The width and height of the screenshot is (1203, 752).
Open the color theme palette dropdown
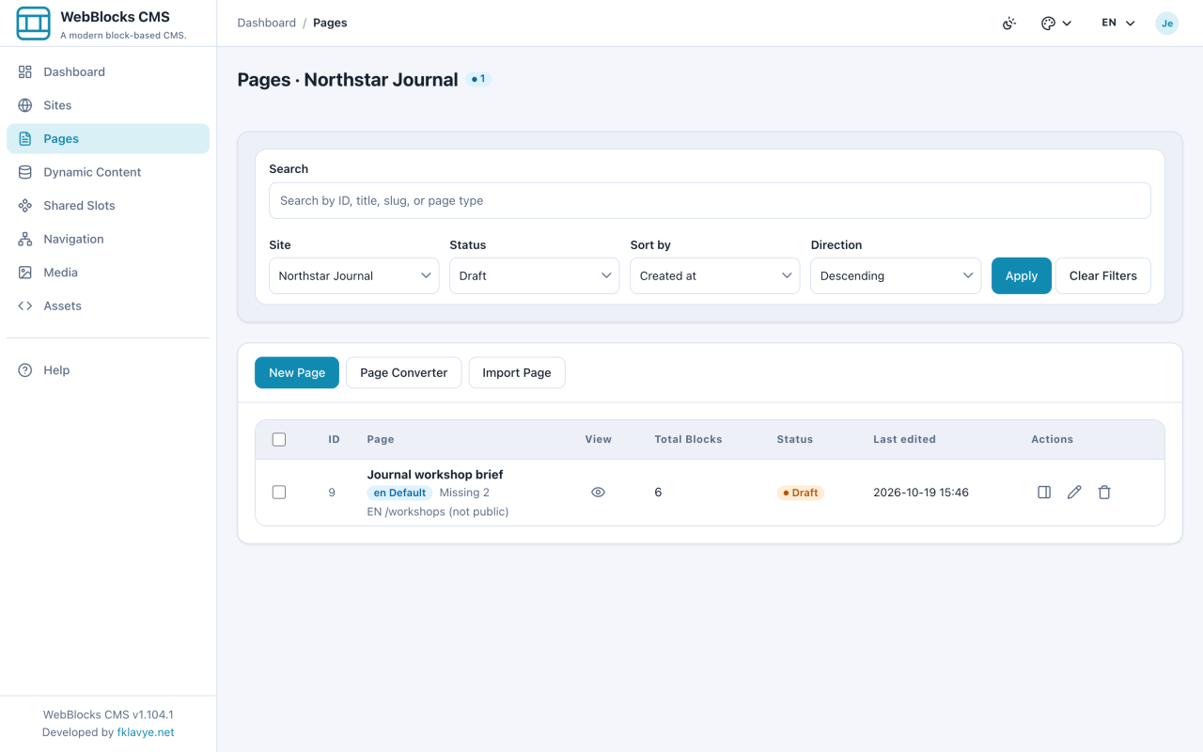(x=1056, y=23)
